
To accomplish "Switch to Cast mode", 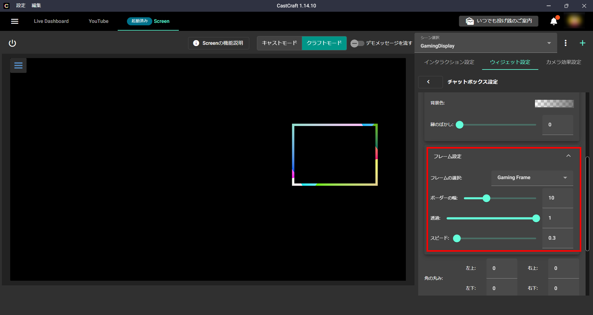I will coord(279,43).
